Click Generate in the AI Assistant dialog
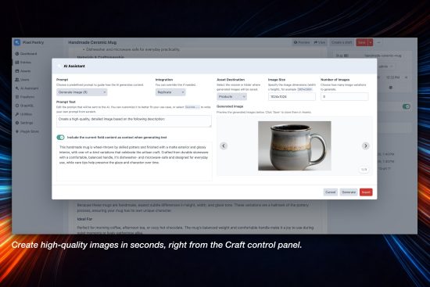 click(x=349, y=192)
